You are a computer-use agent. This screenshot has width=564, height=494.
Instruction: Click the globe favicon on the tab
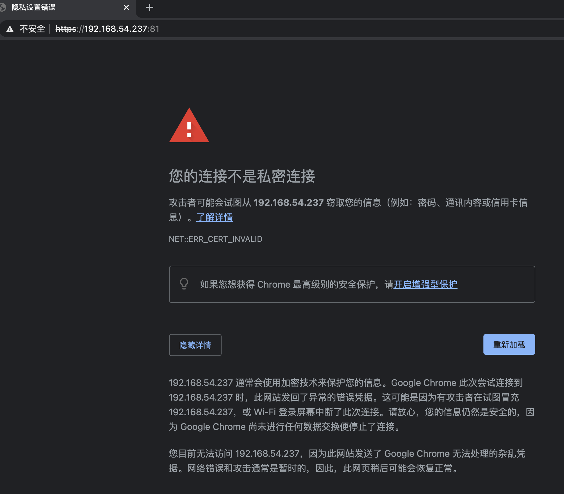(3, 7)
